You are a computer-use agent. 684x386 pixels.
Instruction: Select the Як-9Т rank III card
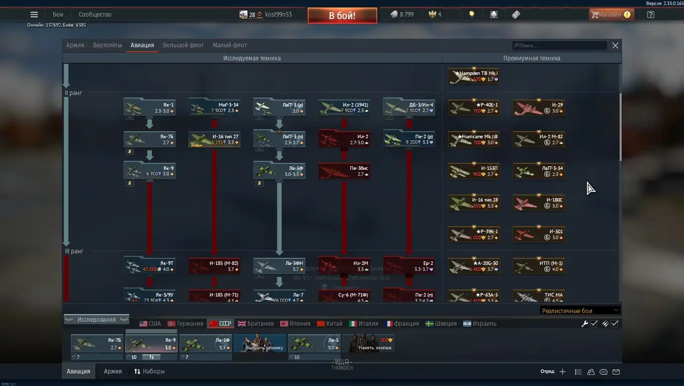tap(150, 266)
